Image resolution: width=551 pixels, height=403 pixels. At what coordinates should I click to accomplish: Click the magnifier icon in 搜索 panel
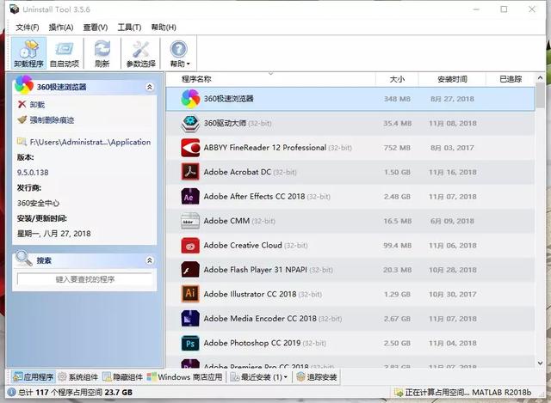tap(23, 258)
